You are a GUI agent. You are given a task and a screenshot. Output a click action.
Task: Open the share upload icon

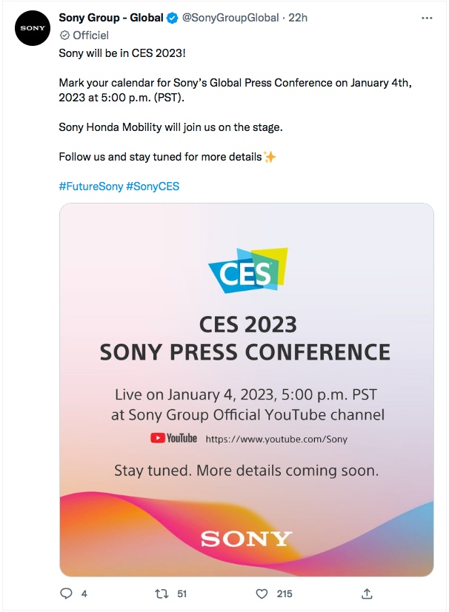(x=367, y=593)
